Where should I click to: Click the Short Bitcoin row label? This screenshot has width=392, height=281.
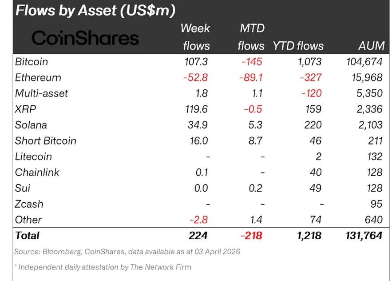[46, 141]
